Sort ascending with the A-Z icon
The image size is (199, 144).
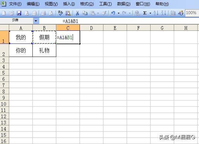[156, 13]
